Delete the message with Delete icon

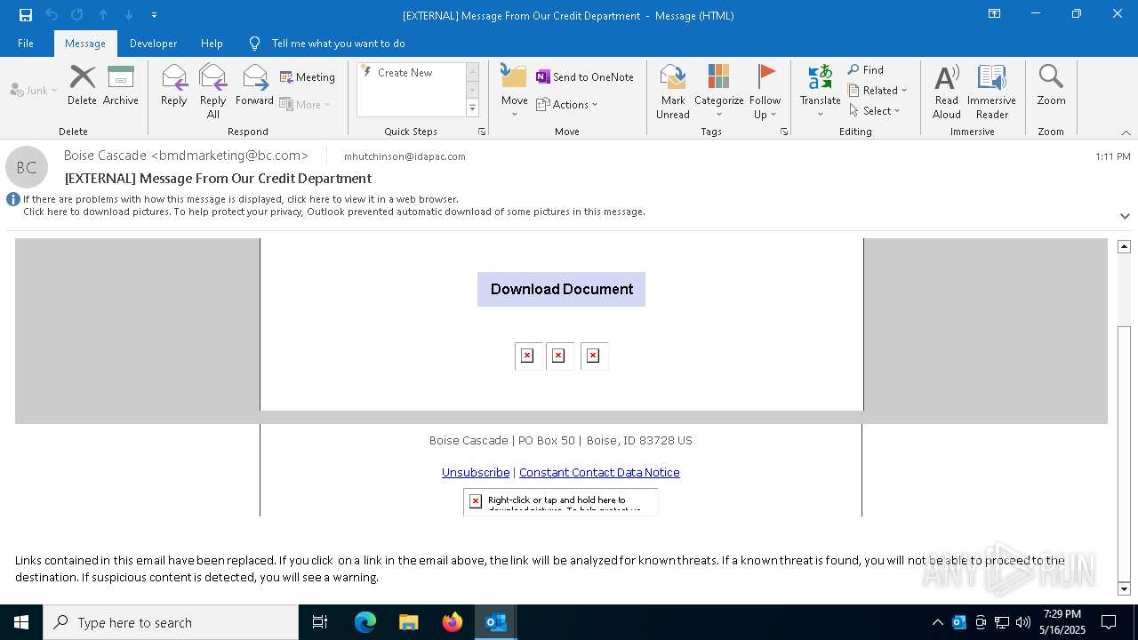[x=82, y=85]
